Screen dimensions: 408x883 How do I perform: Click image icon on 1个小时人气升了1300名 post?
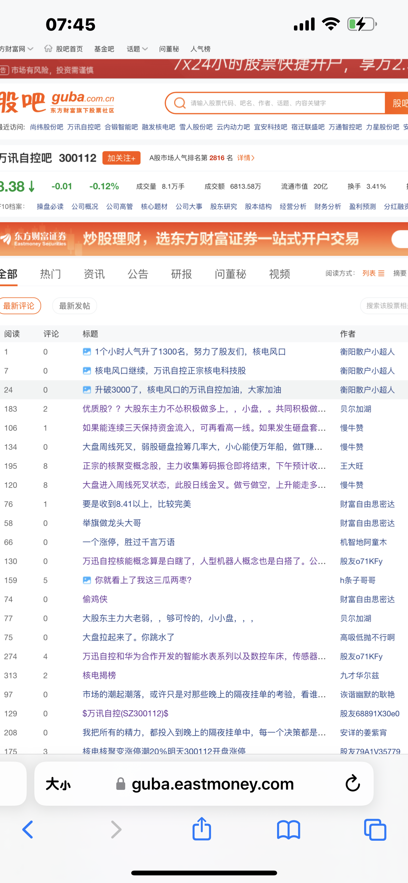[x=87, y=352]
